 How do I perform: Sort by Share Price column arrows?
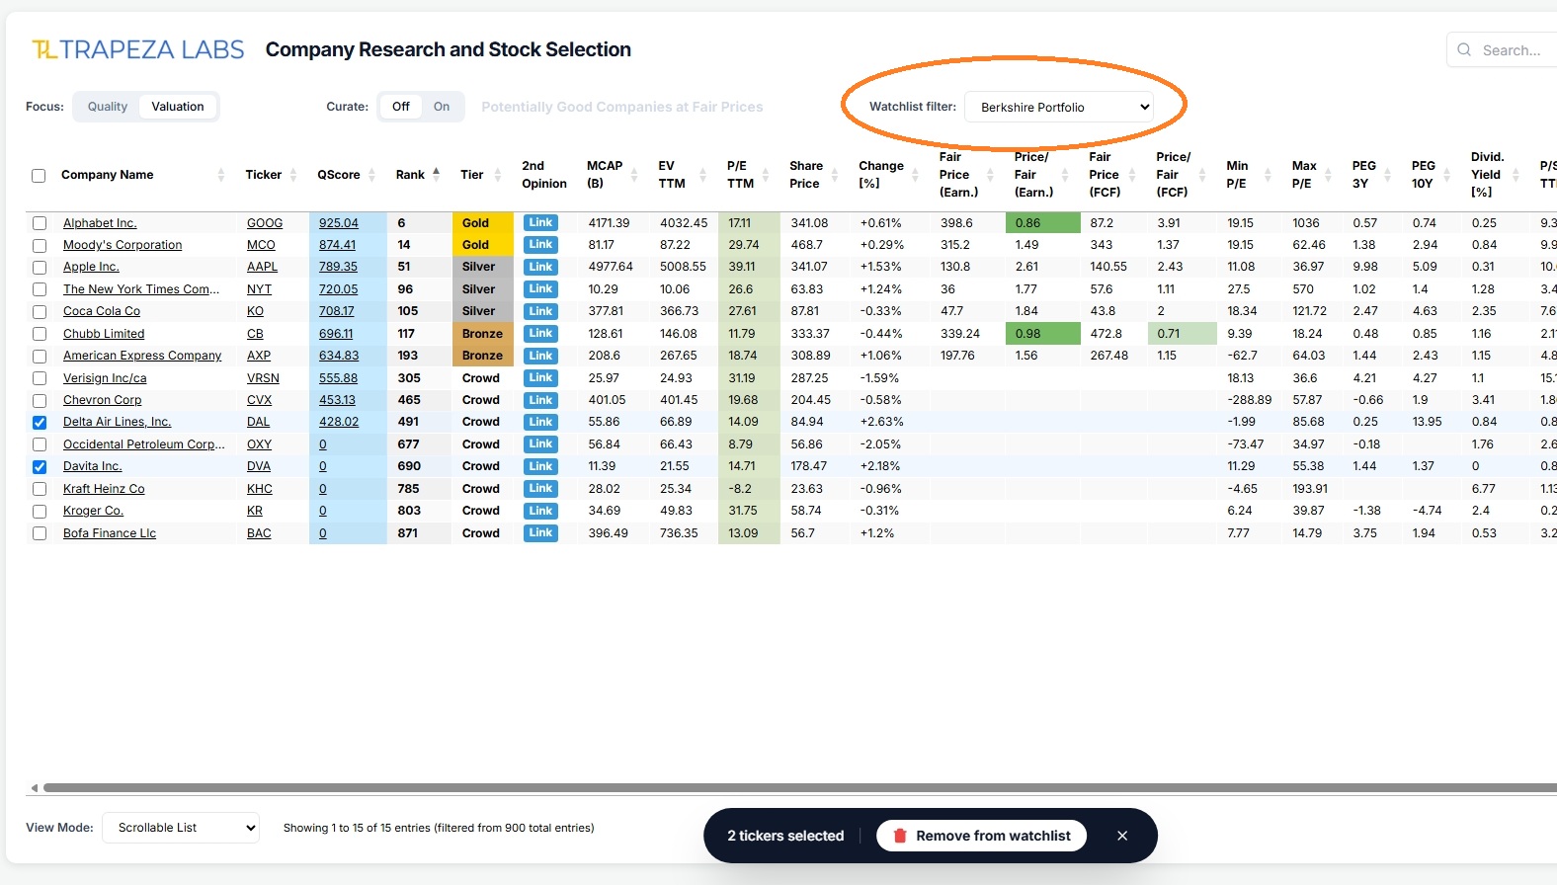point(835,175)
